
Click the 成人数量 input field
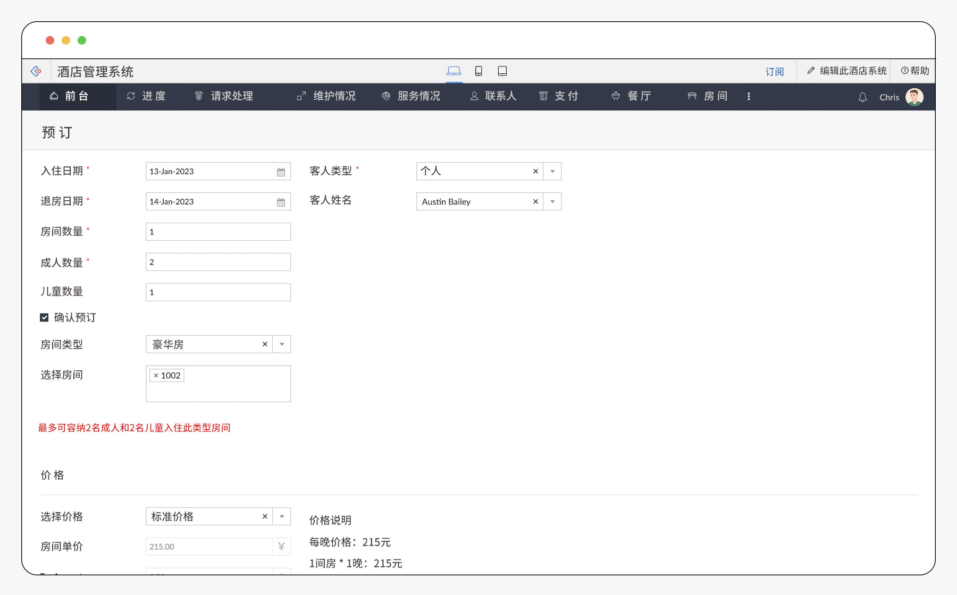[x=218, y=262]
